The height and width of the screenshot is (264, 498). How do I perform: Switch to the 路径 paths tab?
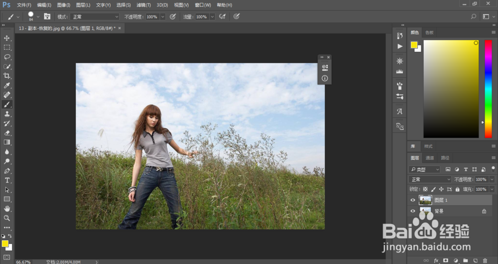(x=445, y=158)
